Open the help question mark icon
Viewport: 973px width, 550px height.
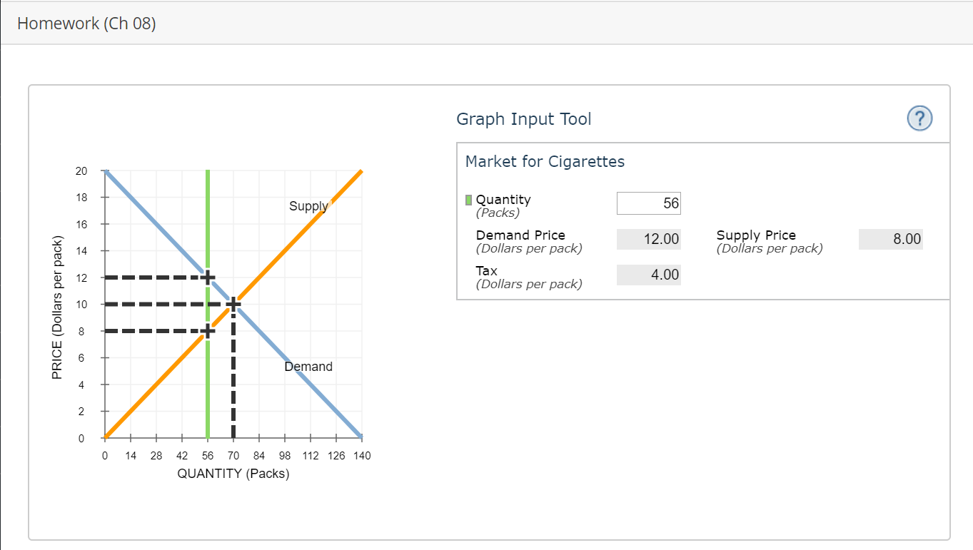[x=919, y=118]
